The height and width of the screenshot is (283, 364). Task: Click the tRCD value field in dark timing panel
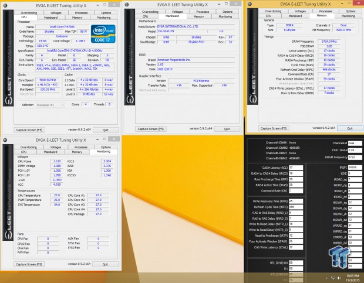296,173
